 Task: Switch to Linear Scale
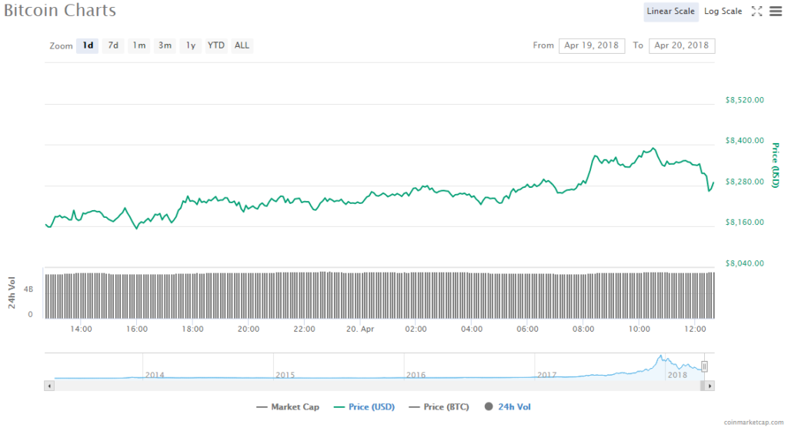(670, 11)
